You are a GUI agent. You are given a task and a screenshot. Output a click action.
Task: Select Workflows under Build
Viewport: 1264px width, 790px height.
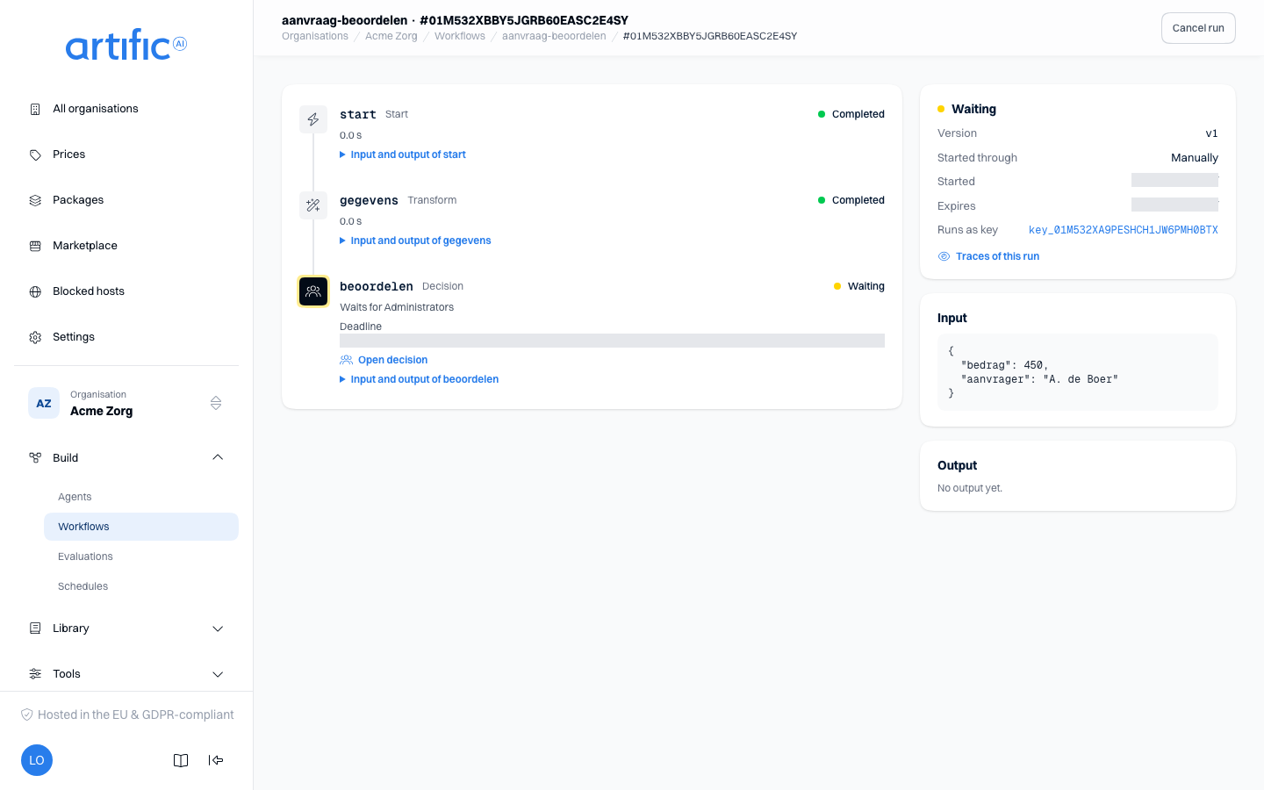click(141, 527)
